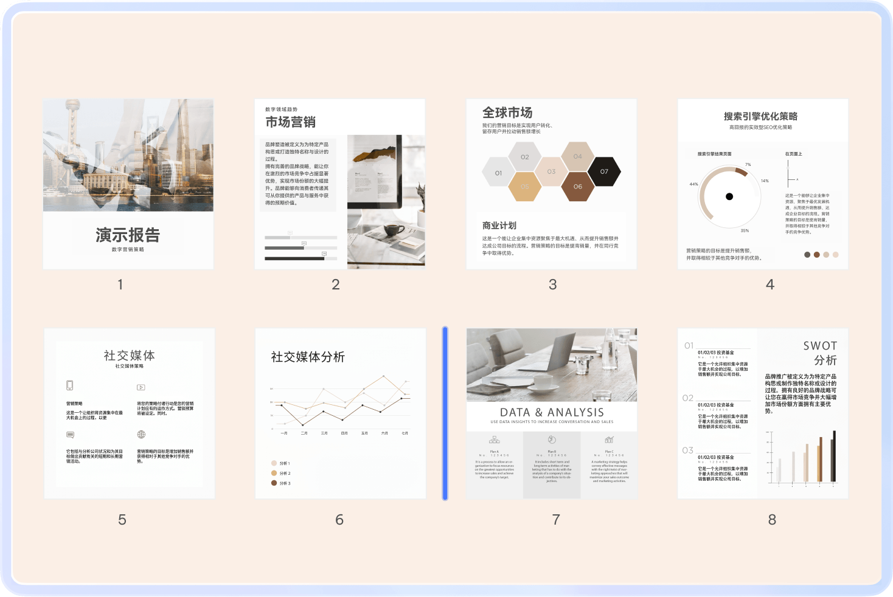Click the black 07 hexagon in 全球市场 slide

(x=604, y=171)
